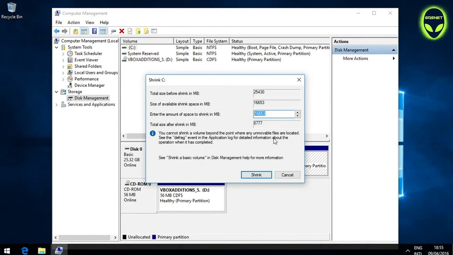
Task: Select Event Viewer in the tree
Action: tap(86, 60)
